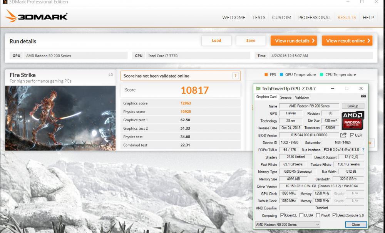Toggle the UEFI checkbox
Screen dimensions: 385x233
(x=352, y=135)
